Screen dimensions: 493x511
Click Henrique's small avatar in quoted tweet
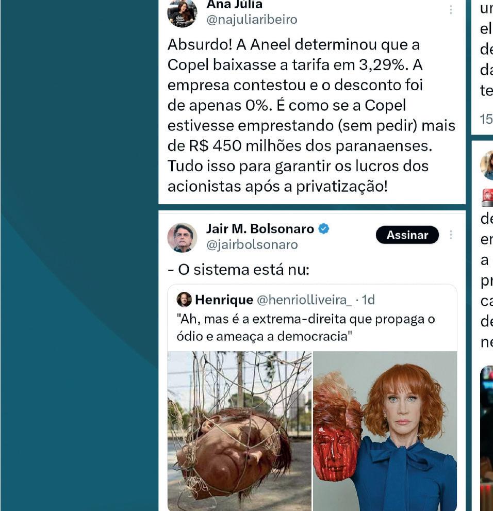[184, 300]
